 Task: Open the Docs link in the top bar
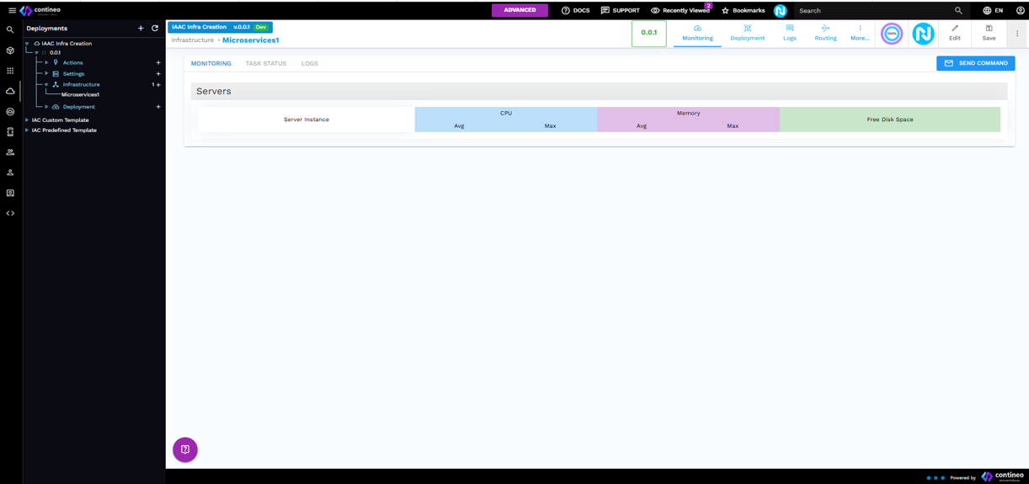coord(575,11)
